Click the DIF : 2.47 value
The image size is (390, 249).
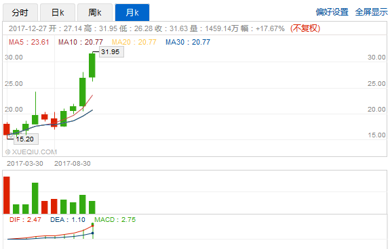click(x=25, y=220)
